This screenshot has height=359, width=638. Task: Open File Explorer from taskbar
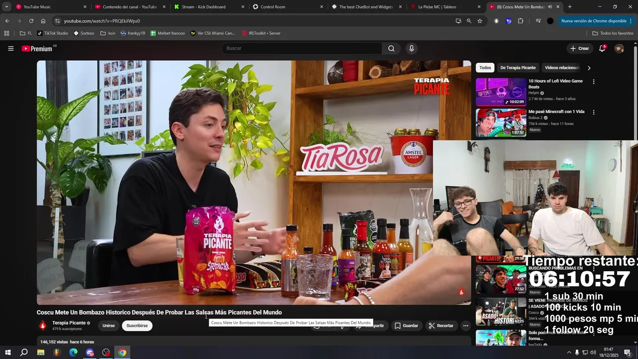coord(41,353)
